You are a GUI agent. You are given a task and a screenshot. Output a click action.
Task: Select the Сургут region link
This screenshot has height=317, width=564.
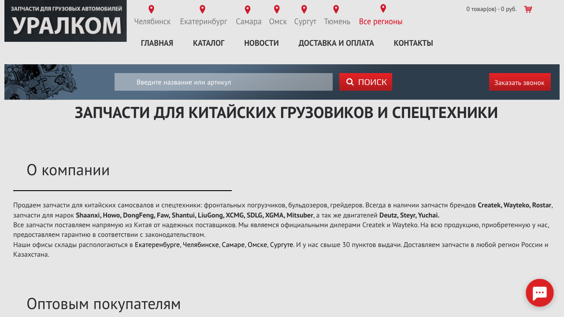pyautogui.click(x=305, y=22)
